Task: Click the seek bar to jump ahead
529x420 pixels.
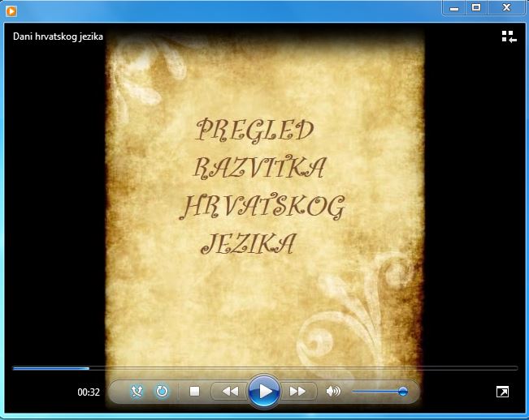Action: click(x=265, y=368)
